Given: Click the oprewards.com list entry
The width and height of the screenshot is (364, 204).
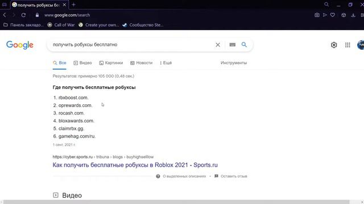Looking at the screenshot, I should pyautogui.click(x=75, y=105).
